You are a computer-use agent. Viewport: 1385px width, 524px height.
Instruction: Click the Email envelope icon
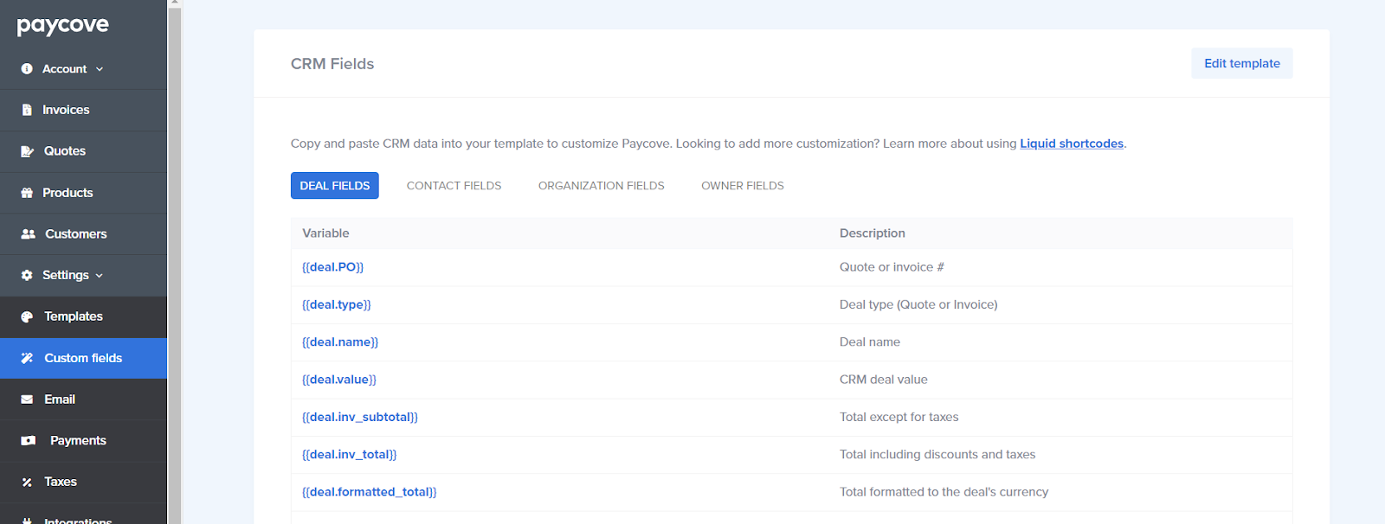[x=27, y=399]
